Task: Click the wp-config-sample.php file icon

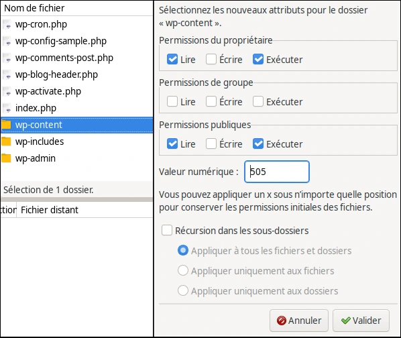Action: click(7, 41)
